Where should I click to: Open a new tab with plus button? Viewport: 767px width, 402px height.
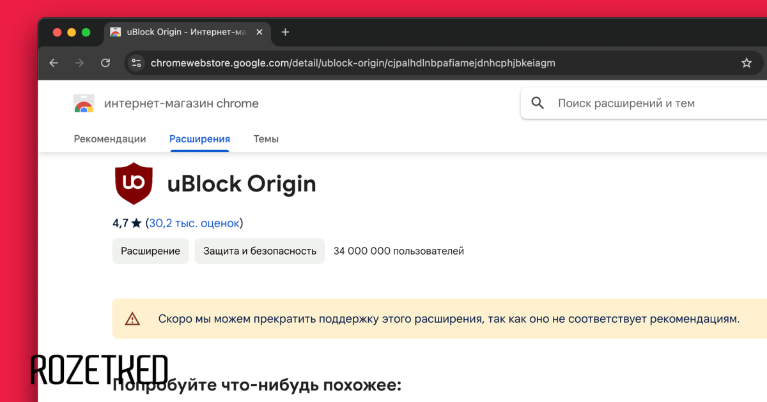tap(285, 33)
